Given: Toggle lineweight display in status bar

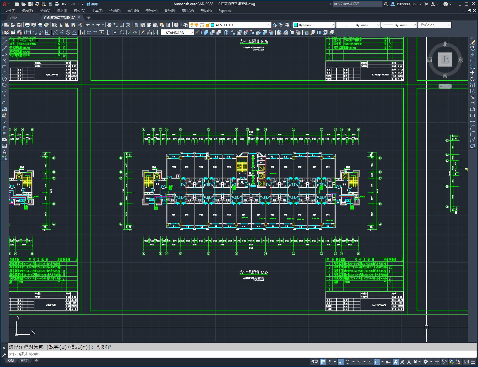Looking at the screenshot, I should [x=388, y=361].
